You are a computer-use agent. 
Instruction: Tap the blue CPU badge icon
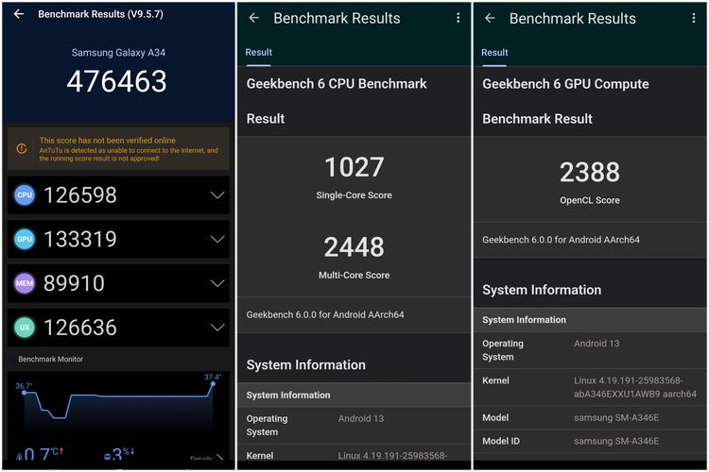(x=25, y=195)
